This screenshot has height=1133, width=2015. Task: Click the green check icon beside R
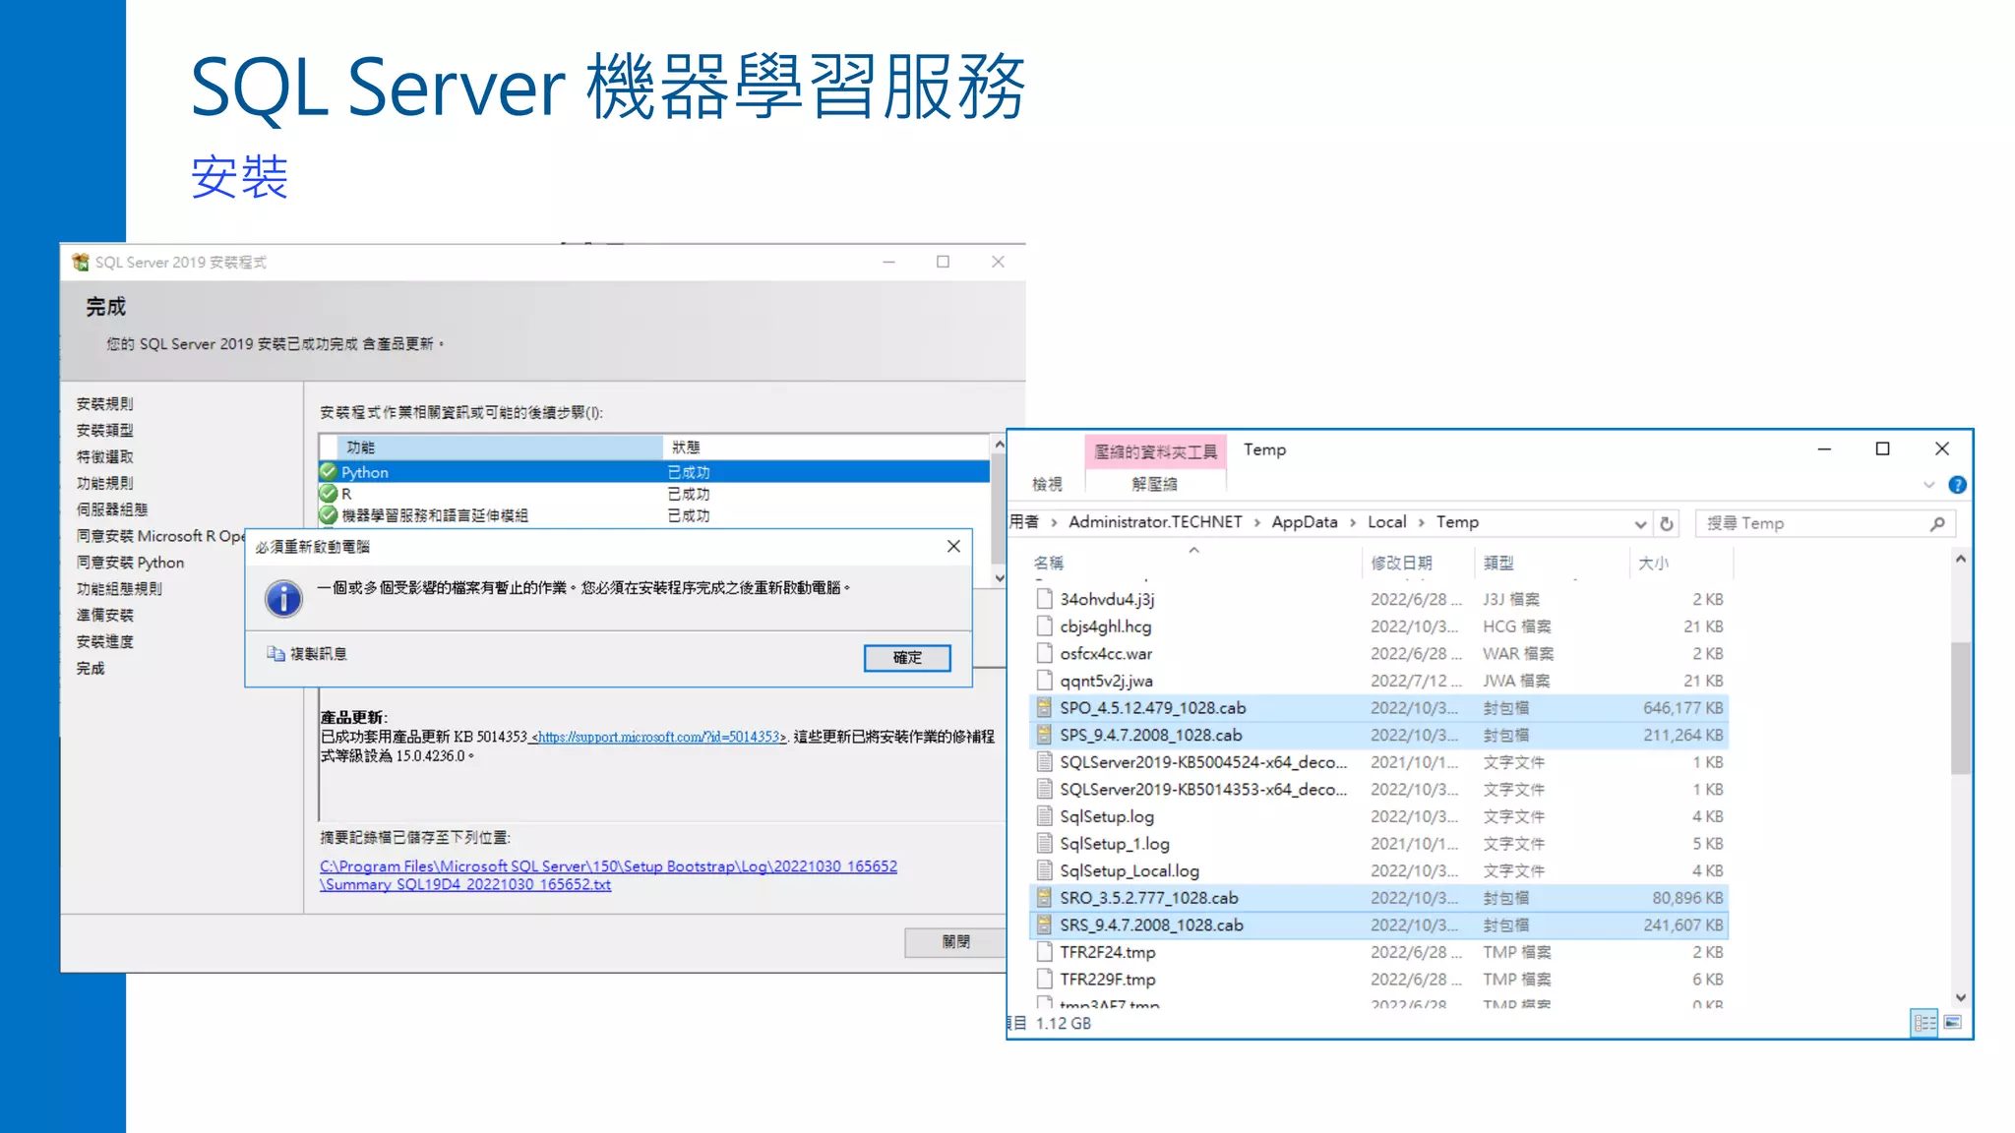[329, 494]
